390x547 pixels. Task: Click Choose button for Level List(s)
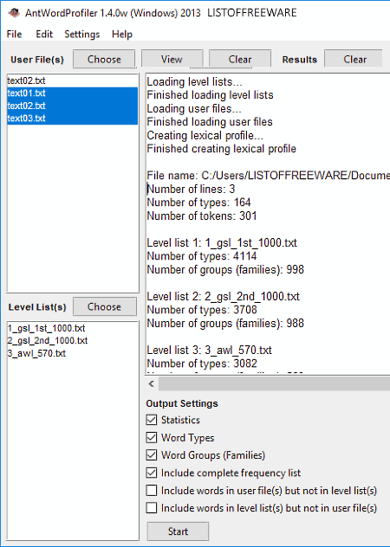pyautogui.click(x=104, y=306)
